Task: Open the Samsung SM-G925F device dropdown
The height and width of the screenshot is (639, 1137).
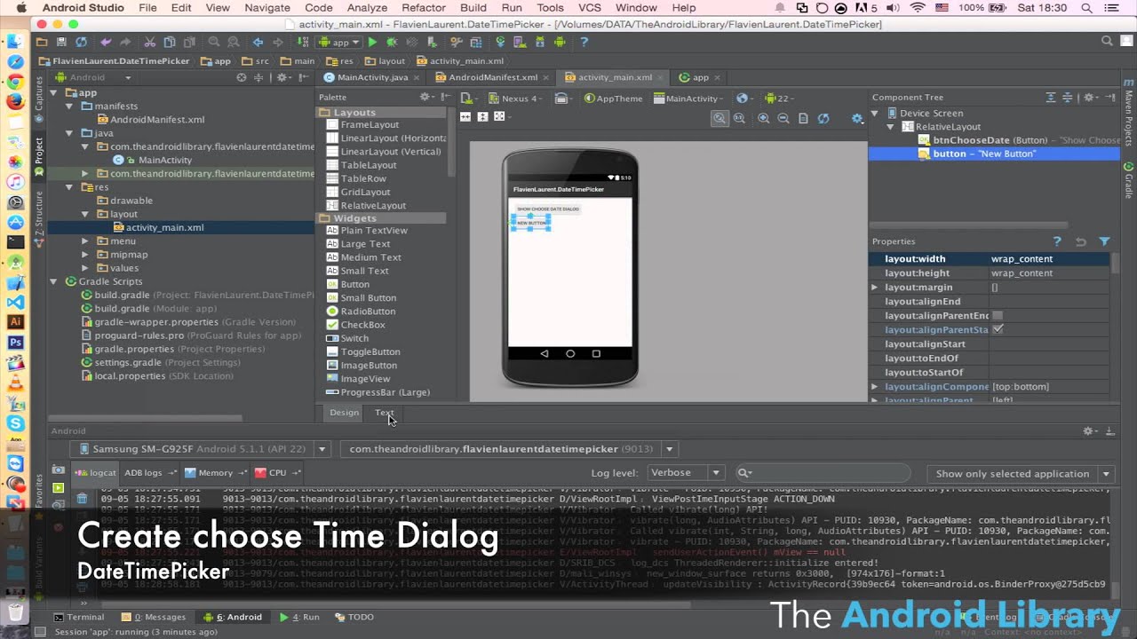Action: click(x=199, y=449)
